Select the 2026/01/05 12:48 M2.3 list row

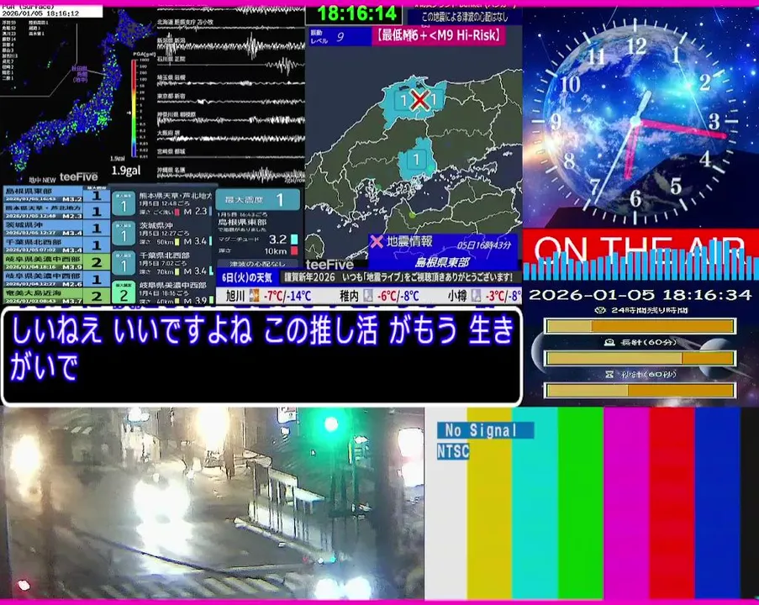(x=56, y=212)
